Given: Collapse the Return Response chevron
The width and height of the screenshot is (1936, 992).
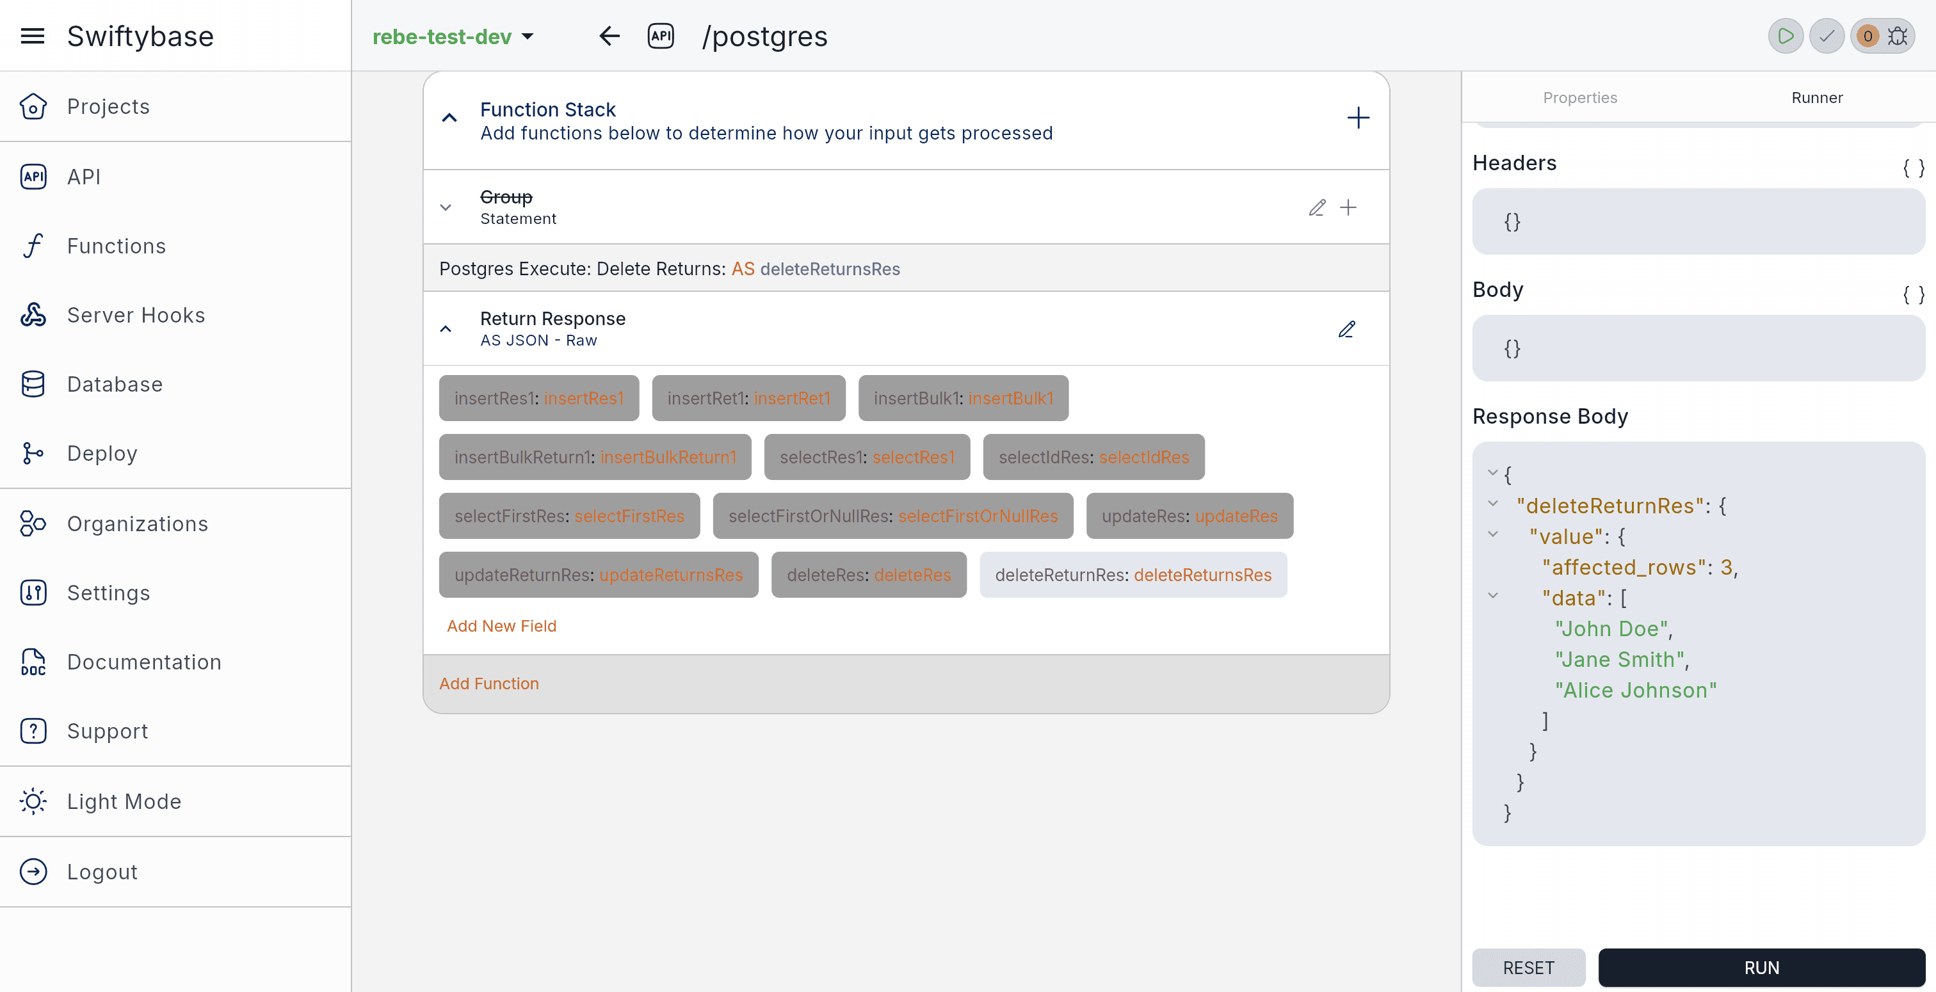Looking at the screenshot, I should [446, 329].
